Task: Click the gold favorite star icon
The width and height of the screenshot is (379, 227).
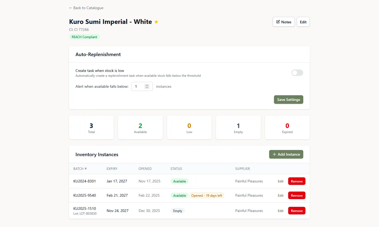Action: [x=156, y=22]
